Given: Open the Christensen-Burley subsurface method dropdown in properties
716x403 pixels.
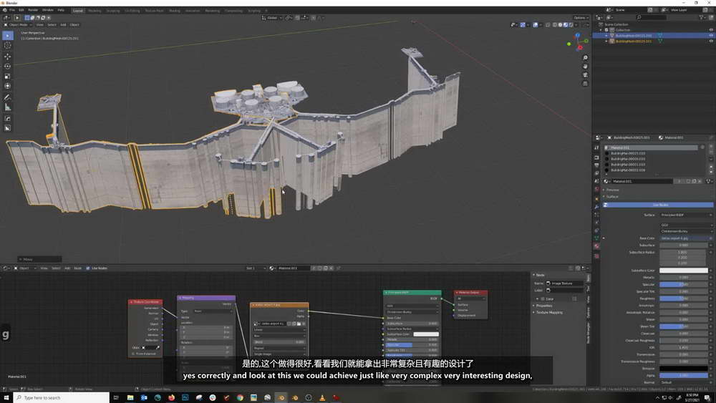Looking at the screenshot, I should tap(687, 231).
